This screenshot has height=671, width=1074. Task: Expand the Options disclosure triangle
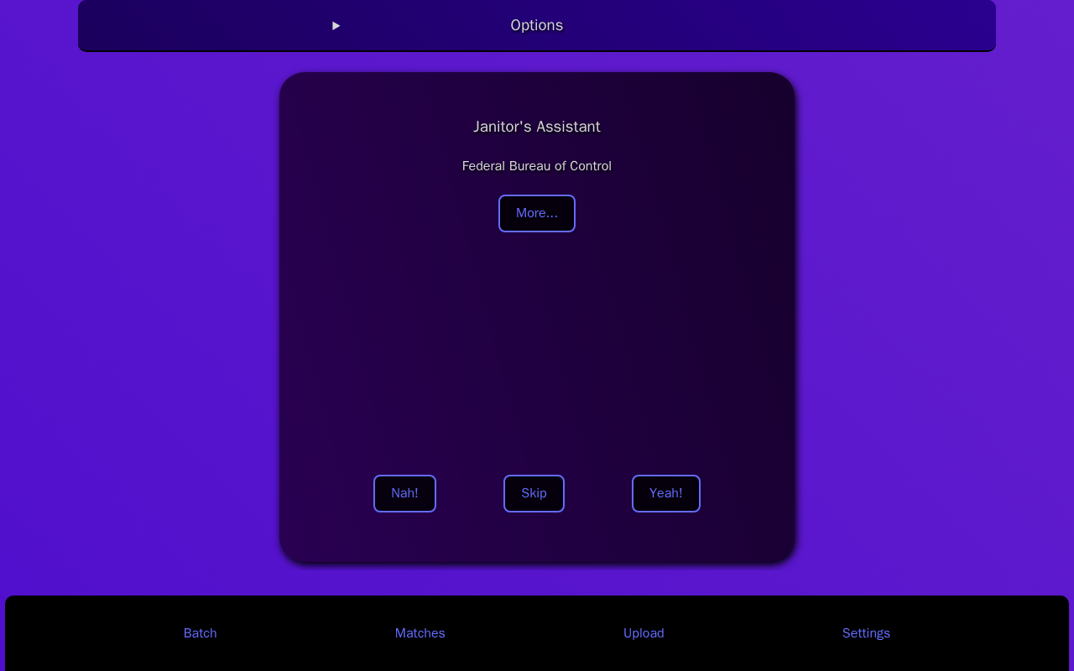(336, 26)
